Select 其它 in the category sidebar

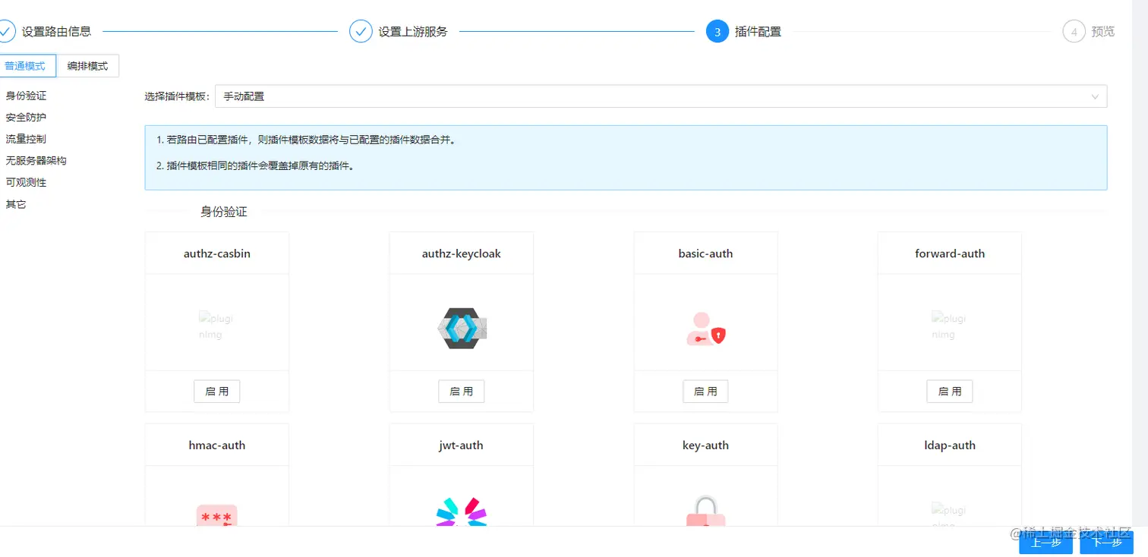[16, 204]
